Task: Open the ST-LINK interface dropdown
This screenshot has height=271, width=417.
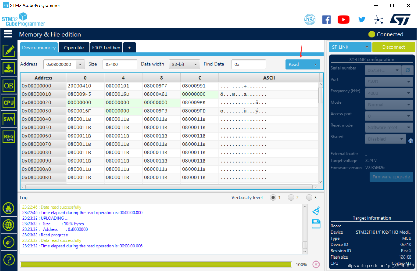Action: (350, 47)
